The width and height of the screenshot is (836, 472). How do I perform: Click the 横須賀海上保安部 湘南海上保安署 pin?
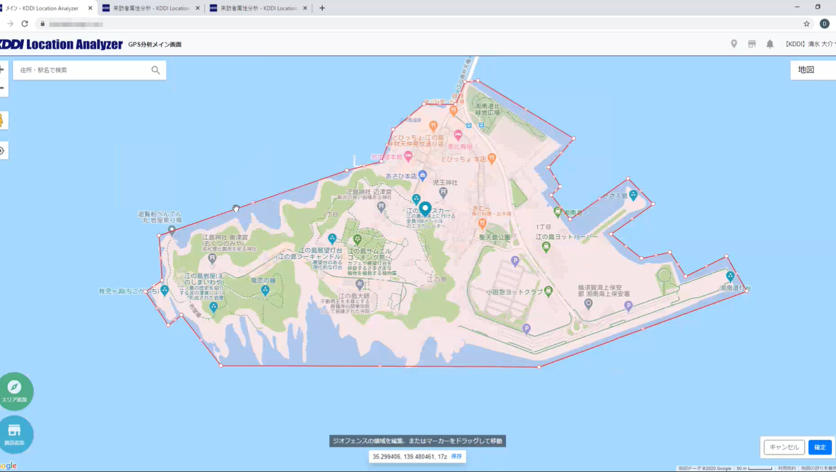pos(588,304)
